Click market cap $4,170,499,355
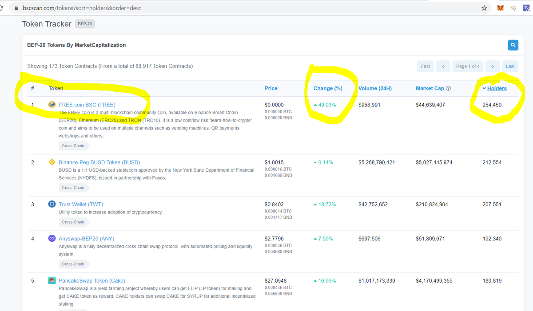Screen dimensions: 533x311 (x=434, y=281)
